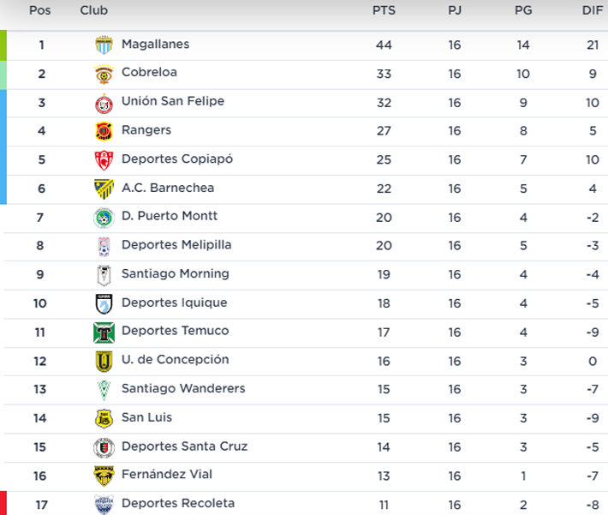Click the U. de Concepción crest
This screenshot has width=608, height=515.
coord(104,361)
